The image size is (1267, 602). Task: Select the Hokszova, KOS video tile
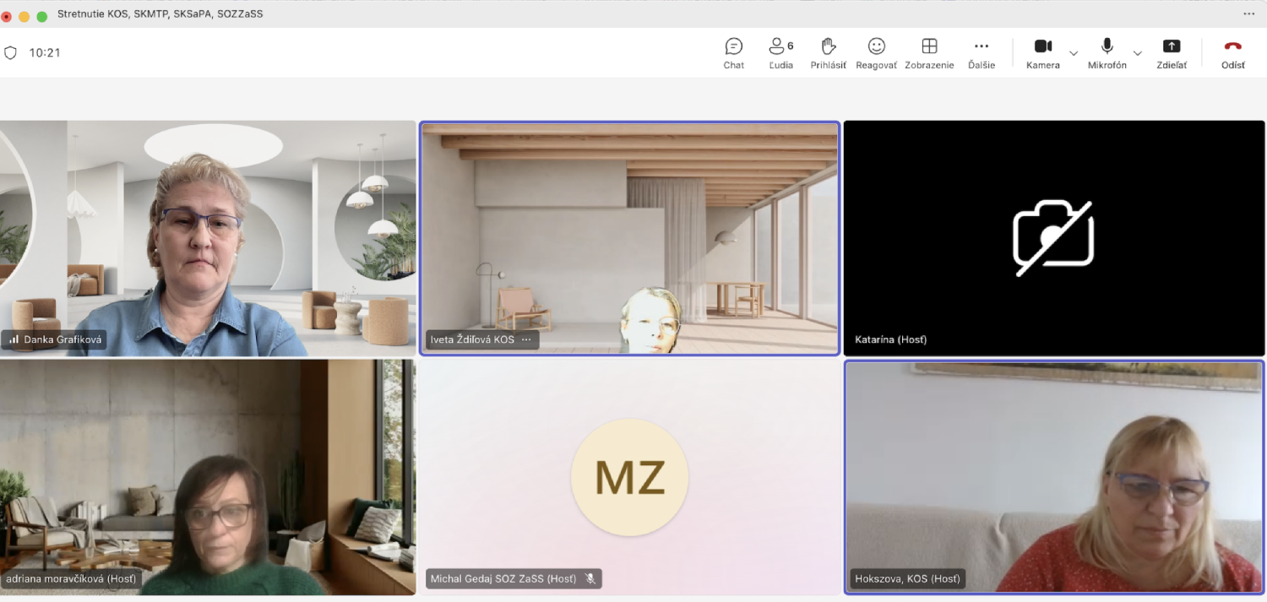[1054, 477]
